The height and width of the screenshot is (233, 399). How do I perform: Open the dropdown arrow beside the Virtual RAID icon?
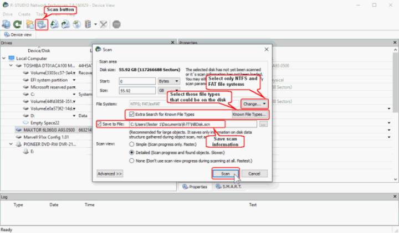tap(95, 24)
